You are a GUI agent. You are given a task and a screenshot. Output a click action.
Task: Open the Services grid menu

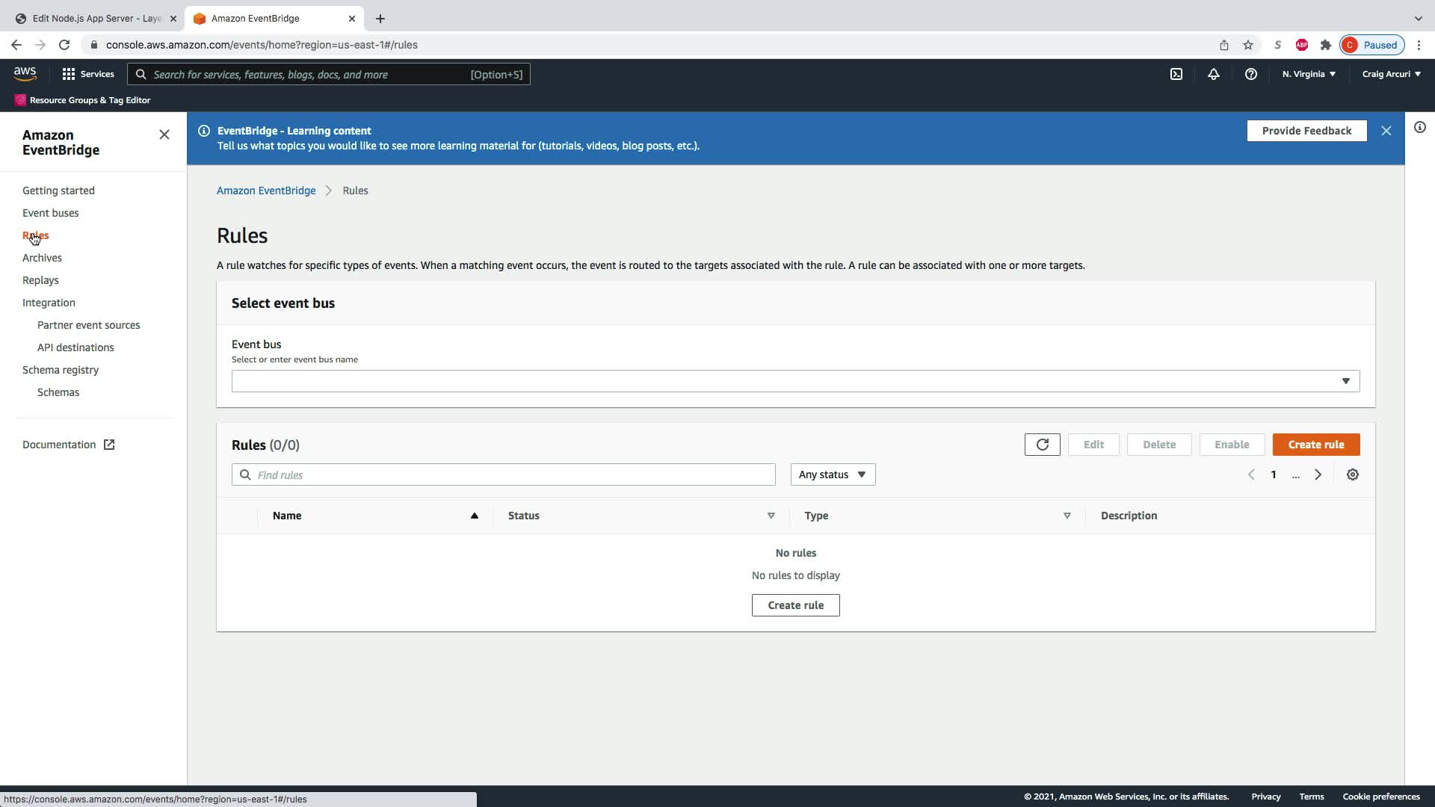point(88,74)
